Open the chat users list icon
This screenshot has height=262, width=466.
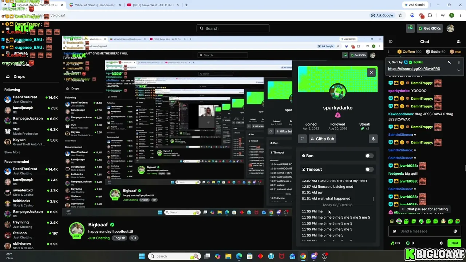(x=459, y=41)
